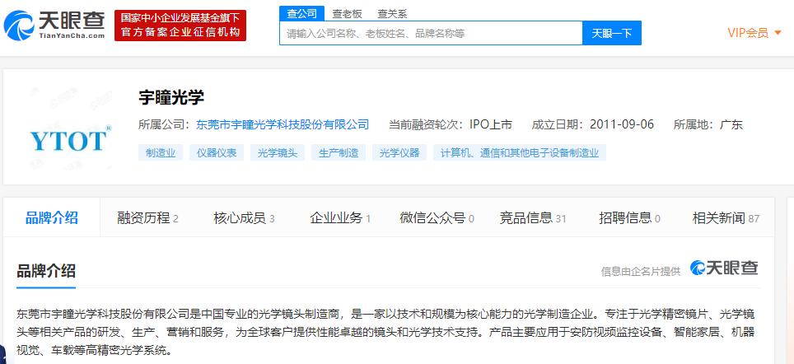Switch to the 微信公众号 tab

[437, 218]
